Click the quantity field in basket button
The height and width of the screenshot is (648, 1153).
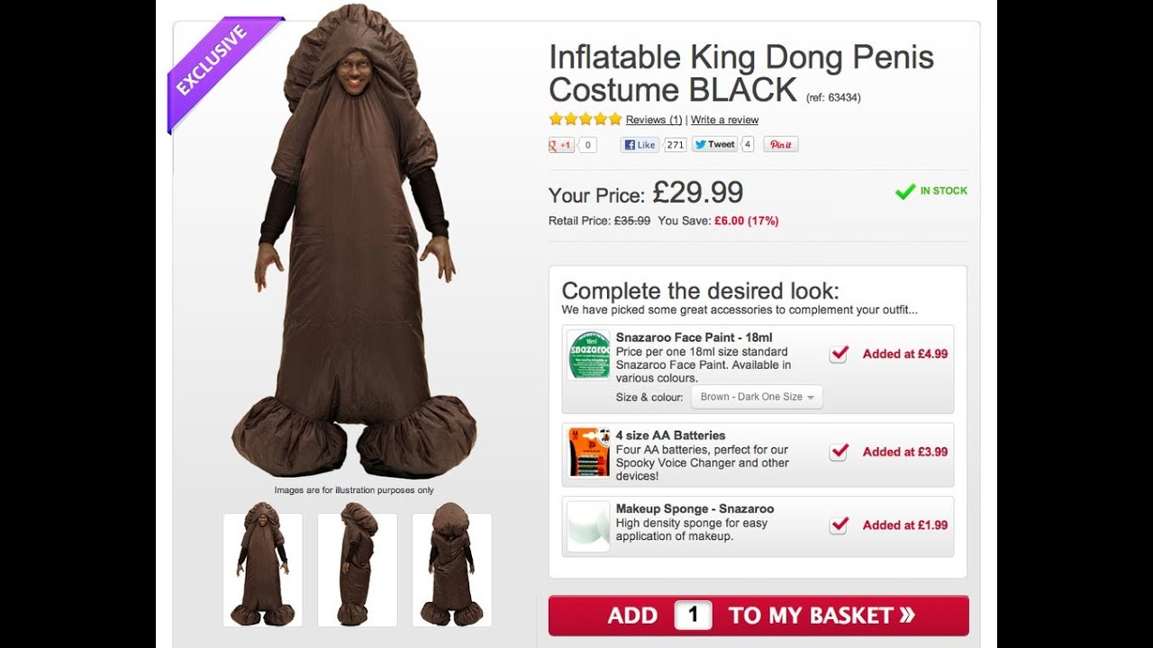tap(693, 616)
